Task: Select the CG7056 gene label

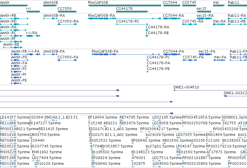Action: click(64, 8)
